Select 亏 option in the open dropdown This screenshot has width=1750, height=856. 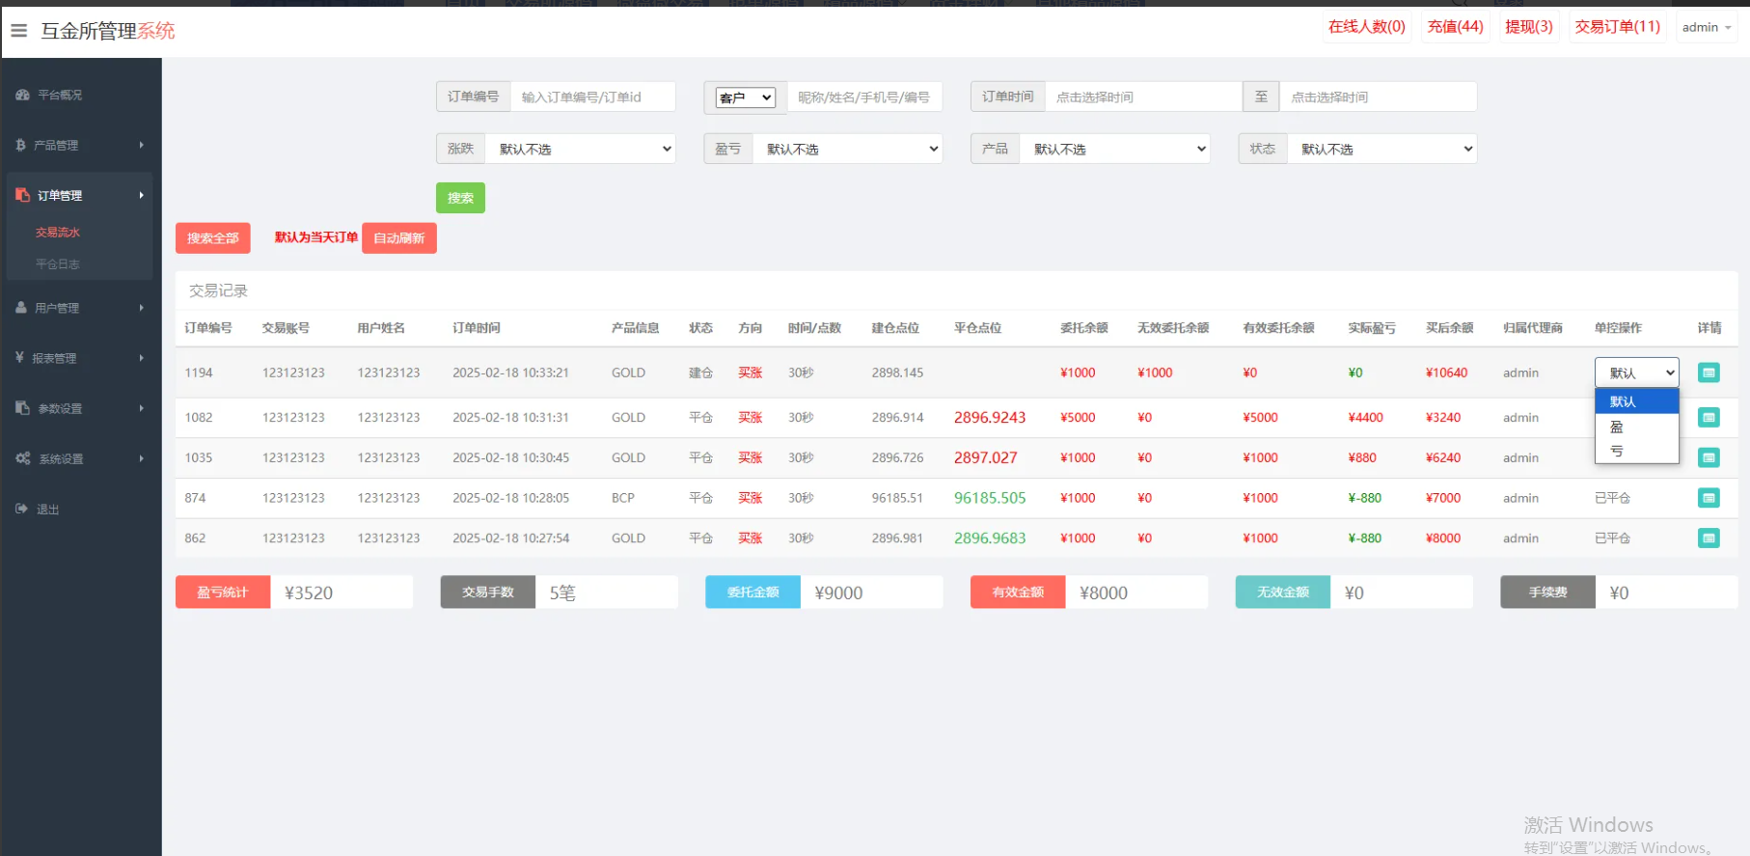click(x=1617, y=451)
